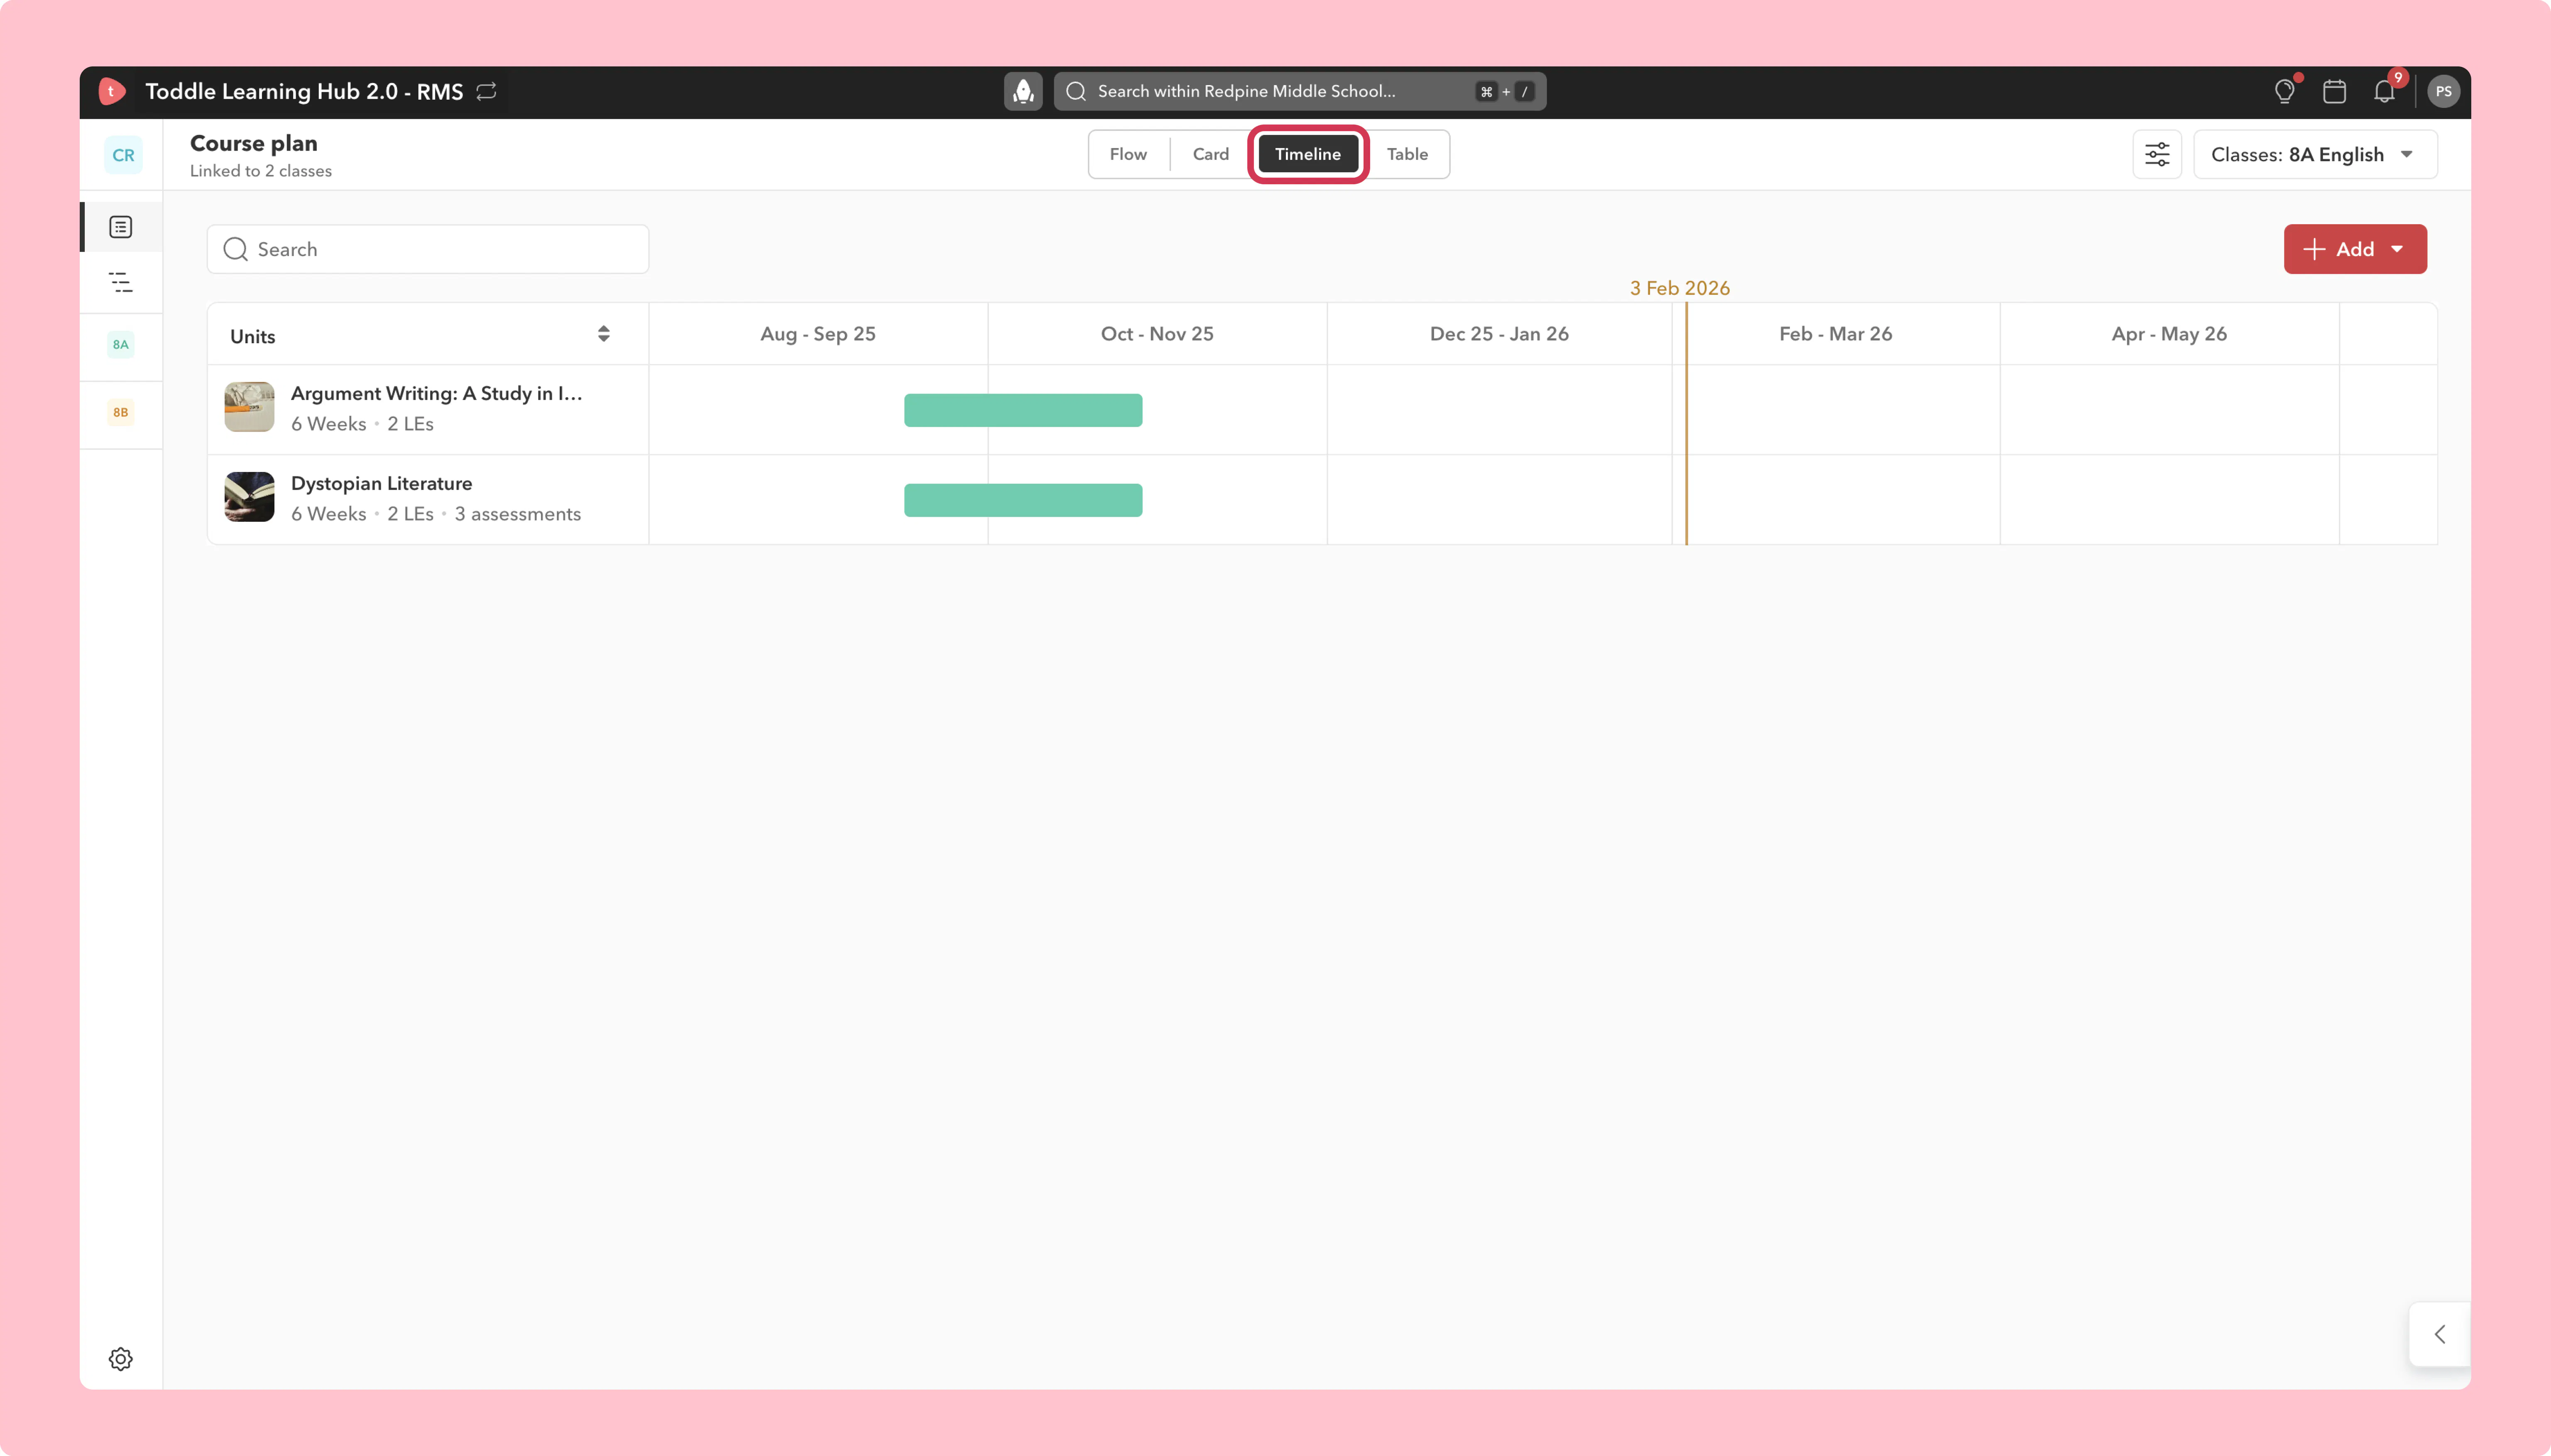Open the Classes: 8A English dropdown
Viewport: 2551px width, 1456px height.
[2315, 154]
